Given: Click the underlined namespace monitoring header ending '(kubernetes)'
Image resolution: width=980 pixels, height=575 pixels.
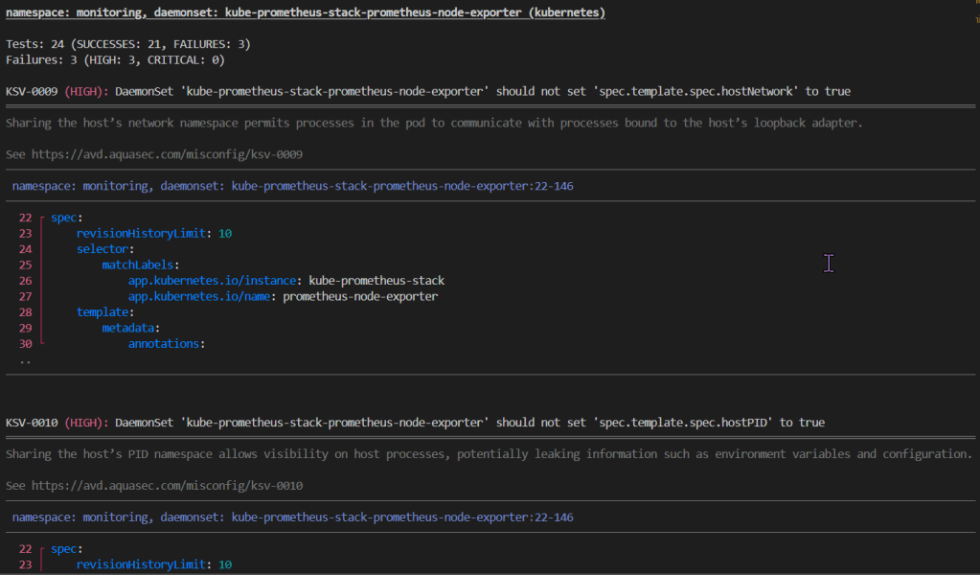Looking at the screenshot, I should pos(305,12).
